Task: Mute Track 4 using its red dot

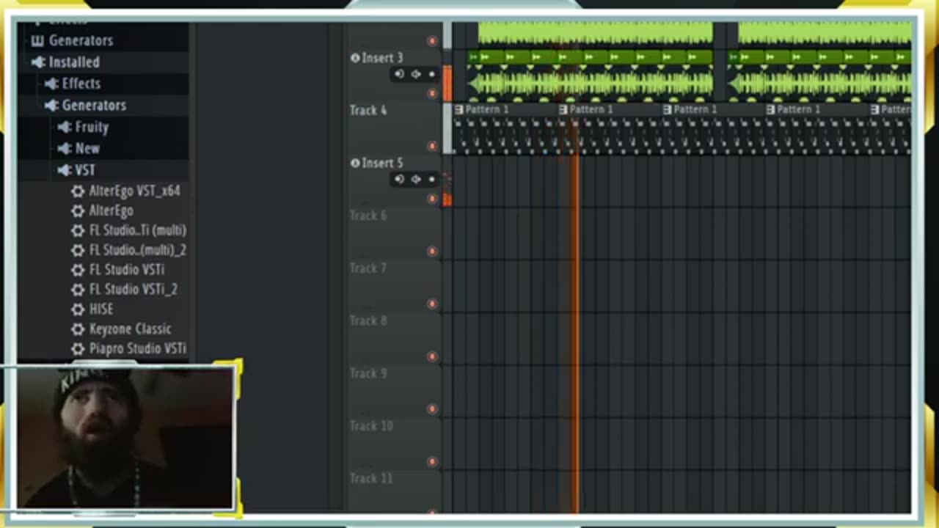Action: click(432, 146)
